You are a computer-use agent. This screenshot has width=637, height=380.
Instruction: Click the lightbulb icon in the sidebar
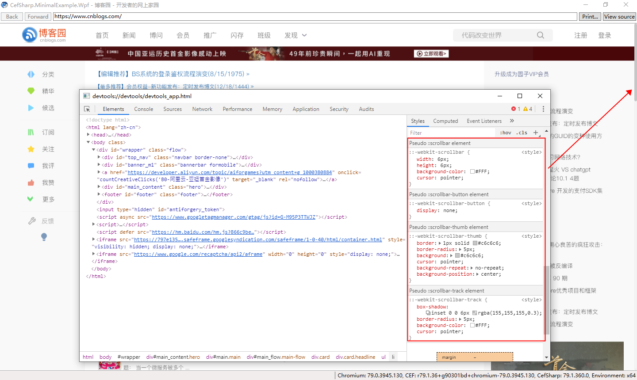44,237
